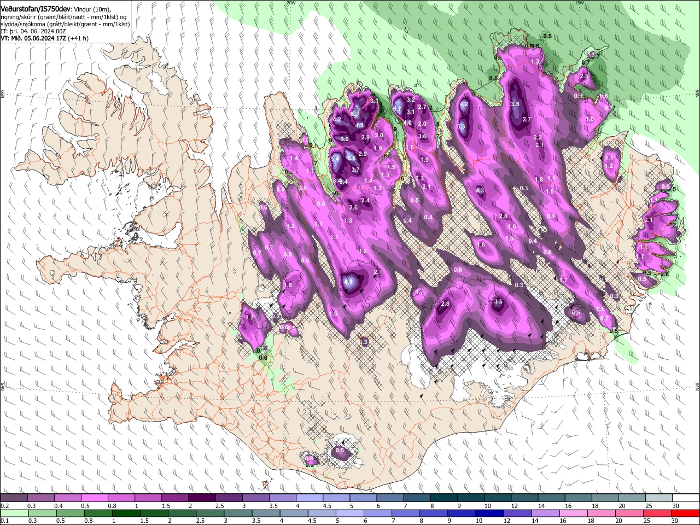Click the 5.3 precipitation value on the map

pos(462,127)
